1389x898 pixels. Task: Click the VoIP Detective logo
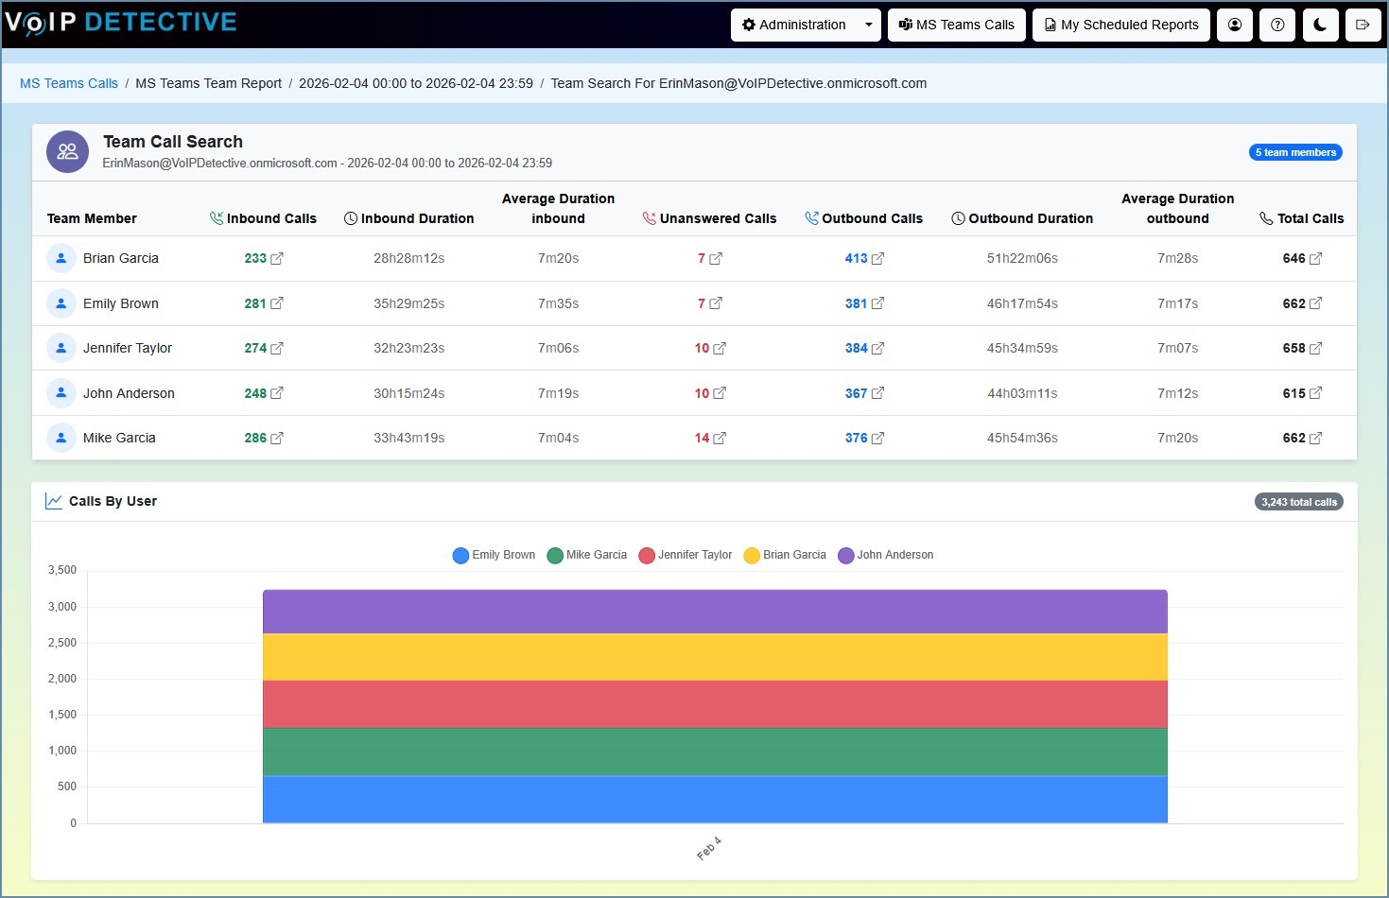coord(121,23)
